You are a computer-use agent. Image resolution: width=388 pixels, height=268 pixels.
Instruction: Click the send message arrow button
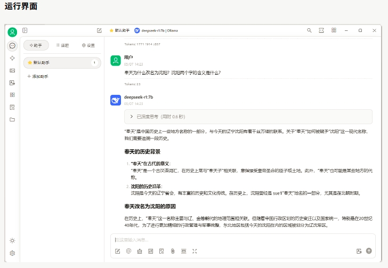coord(369,251)
